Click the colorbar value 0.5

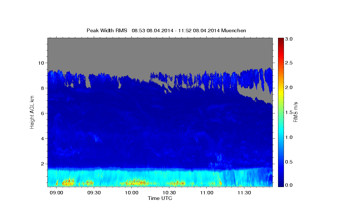point(289,162)
